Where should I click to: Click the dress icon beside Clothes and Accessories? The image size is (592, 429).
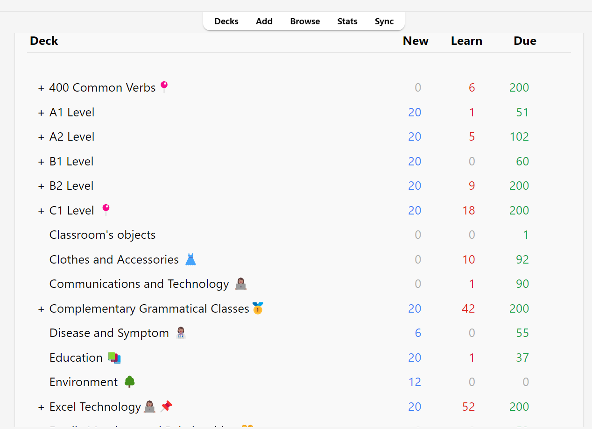click(x=190, y=259)
